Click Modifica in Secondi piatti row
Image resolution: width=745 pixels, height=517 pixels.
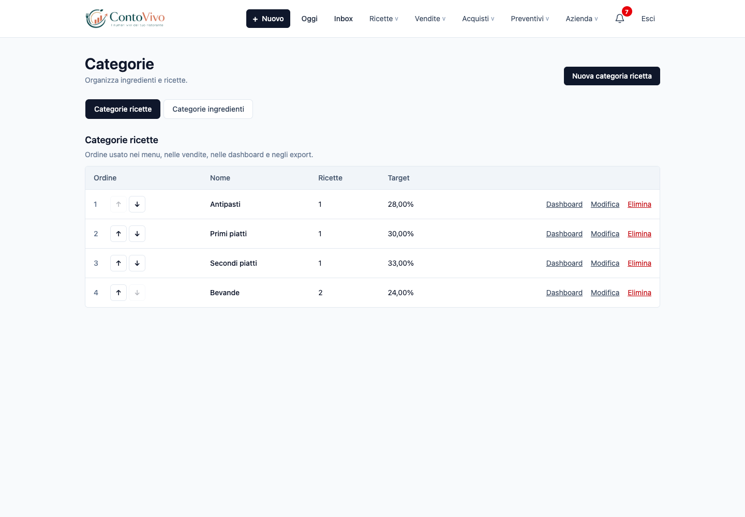(605, 263)
